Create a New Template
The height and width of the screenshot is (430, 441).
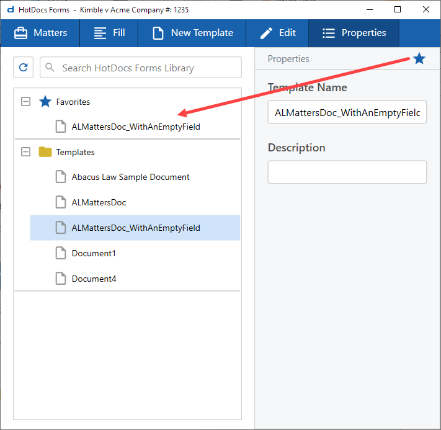pyautogui.click(x=192, y=33)
